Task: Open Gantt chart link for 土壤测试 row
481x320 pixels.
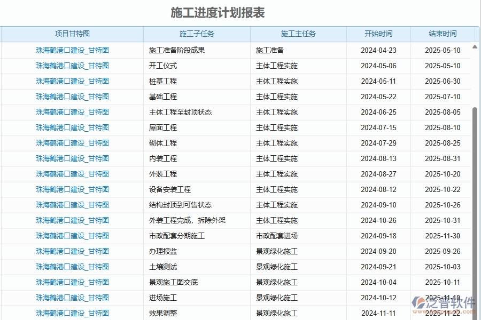Action: 71,267
